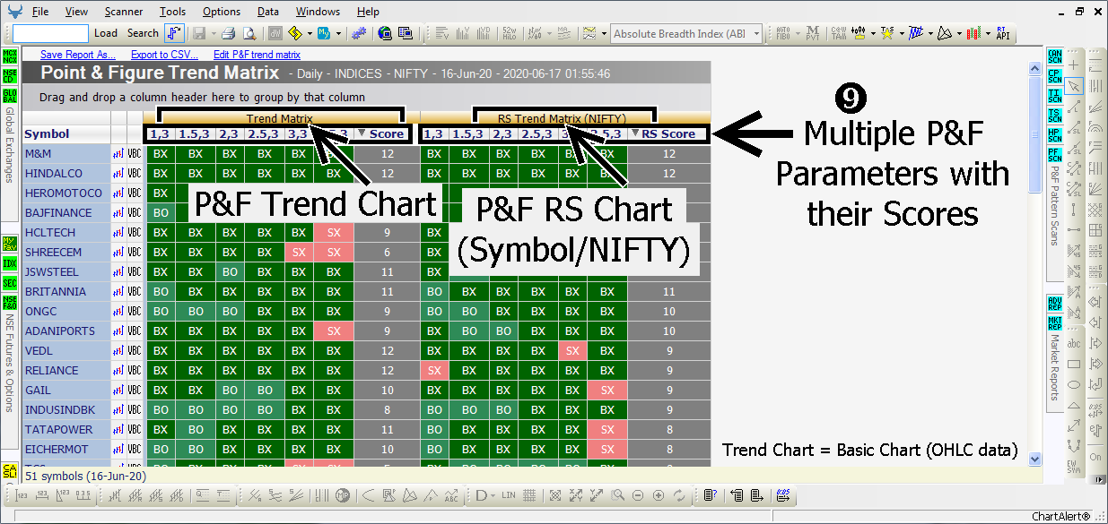Open the Data menu
The height and width of the screenshot is (524, 1108).
pyautogui.click(x=267, y=12)
